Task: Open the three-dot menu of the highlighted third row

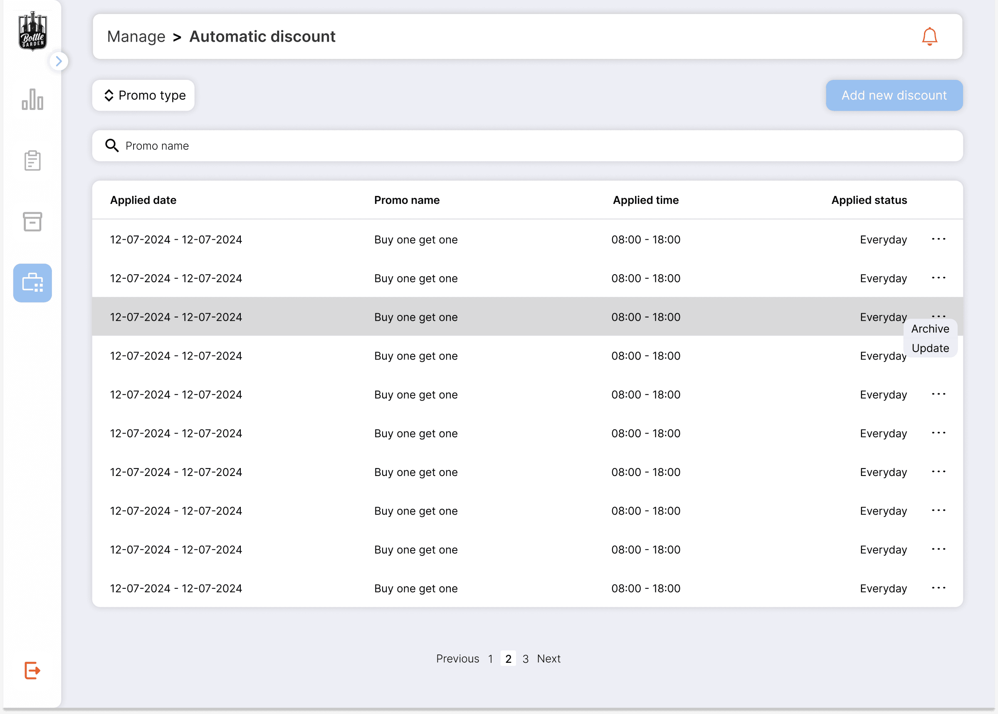Action: pyautogui.click(x=939, y=316)
